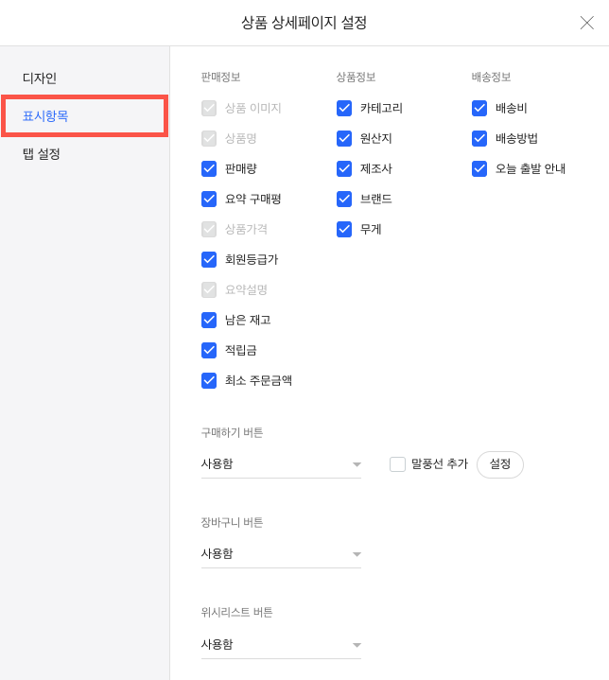
Task: Toggle the 적립금 checkbox
Action: pos(209,350)
